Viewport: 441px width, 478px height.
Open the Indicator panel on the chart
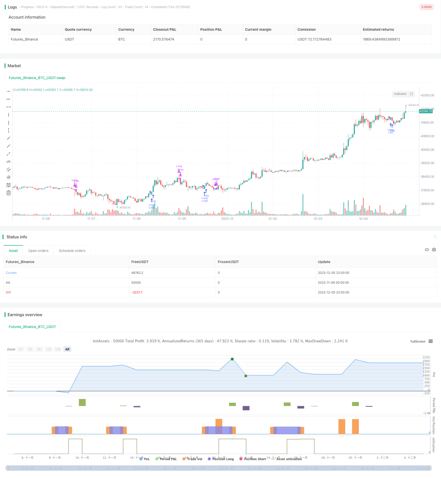[x=400, y=94]
